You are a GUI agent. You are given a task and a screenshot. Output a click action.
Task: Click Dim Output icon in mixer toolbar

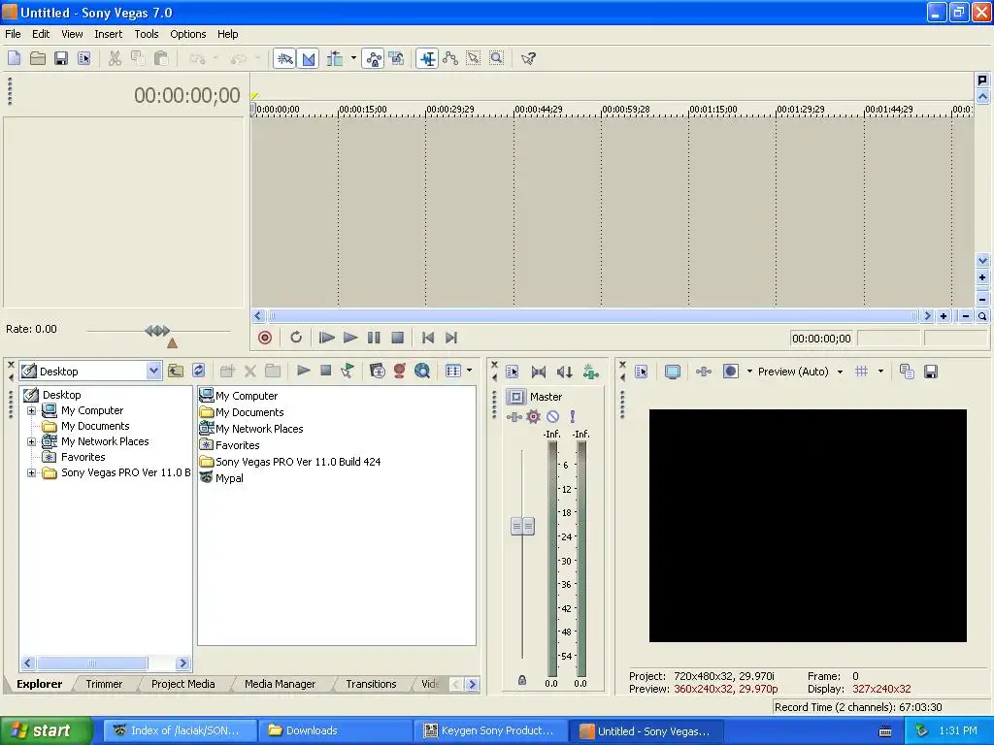tap(564, 372)
